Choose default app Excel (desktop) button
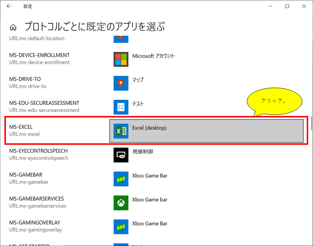The height and width of the screenshot is (246, 313). (206, 131)
